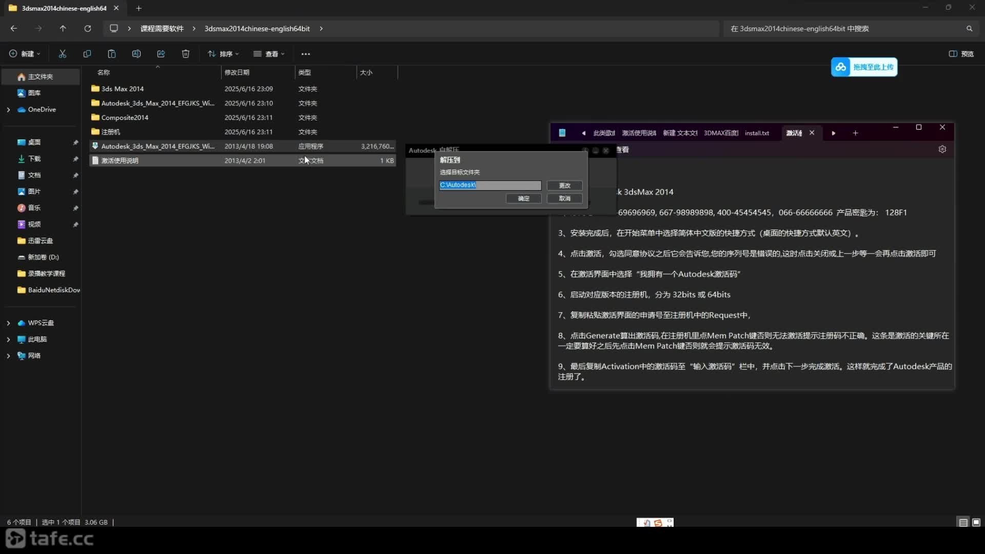Click 取消 in the extract dialog

pos(564,199)
